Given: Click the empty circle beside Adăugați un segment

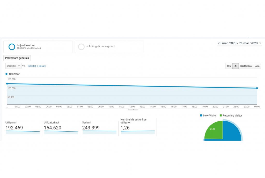Looking at the screenshot, I should pos(81,47).
